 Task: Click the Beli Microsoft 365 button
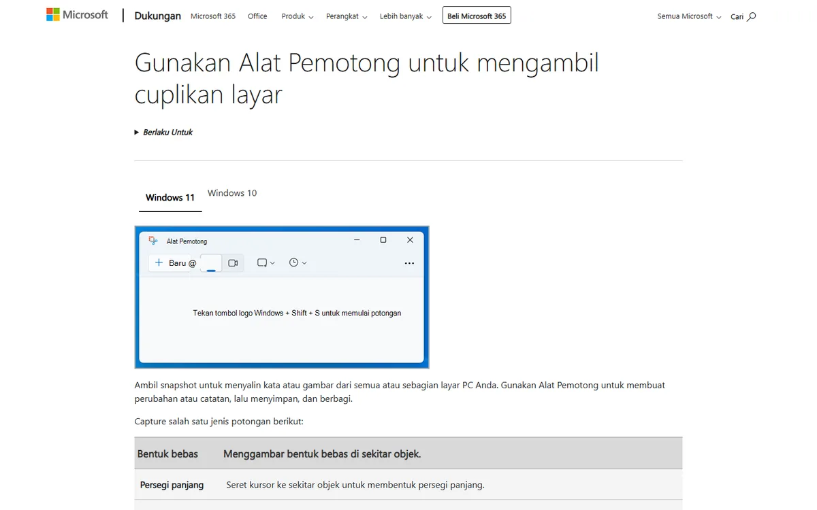point(477,16)
